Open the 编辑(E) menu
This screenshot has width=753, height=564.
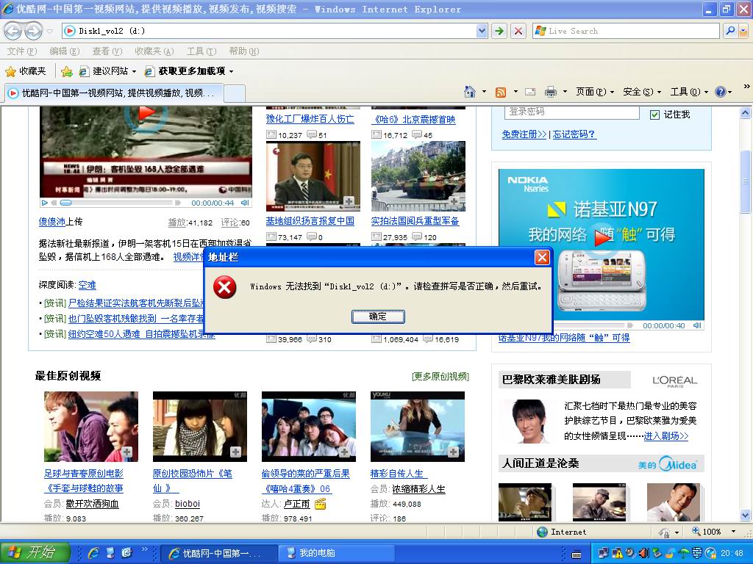click(65, 51)
